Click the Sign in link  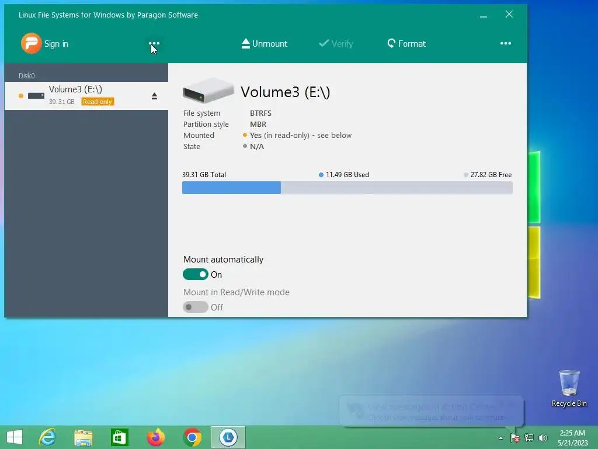pyautogui.click(x=56, y=43)
